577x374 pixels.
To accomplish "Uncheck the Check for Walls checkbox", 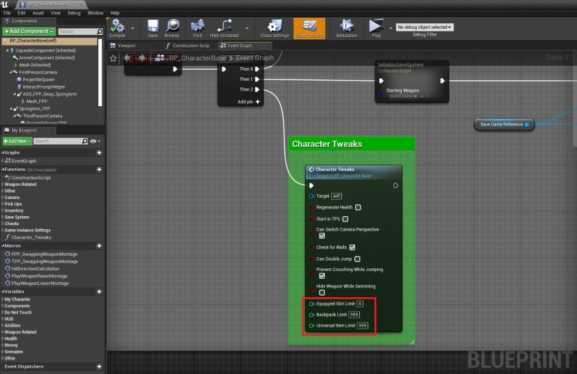I will click(x=352, y=247).
